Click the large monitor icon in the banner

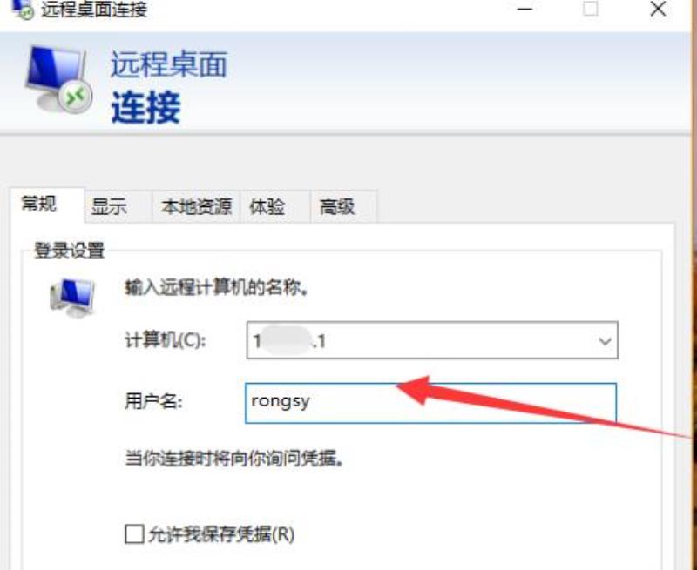point(58,78)
